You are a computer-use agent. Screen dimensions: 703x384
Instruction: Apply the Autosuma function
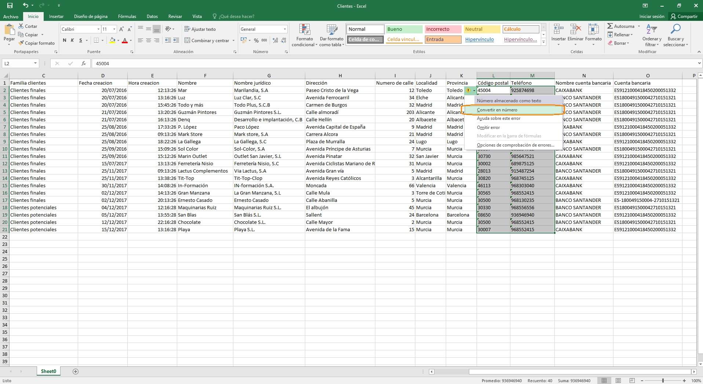[x=622, y=26]
